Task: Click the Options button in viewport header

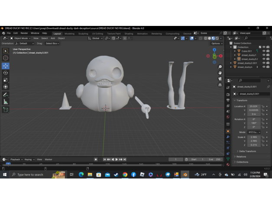Action: tap(217, 43)
